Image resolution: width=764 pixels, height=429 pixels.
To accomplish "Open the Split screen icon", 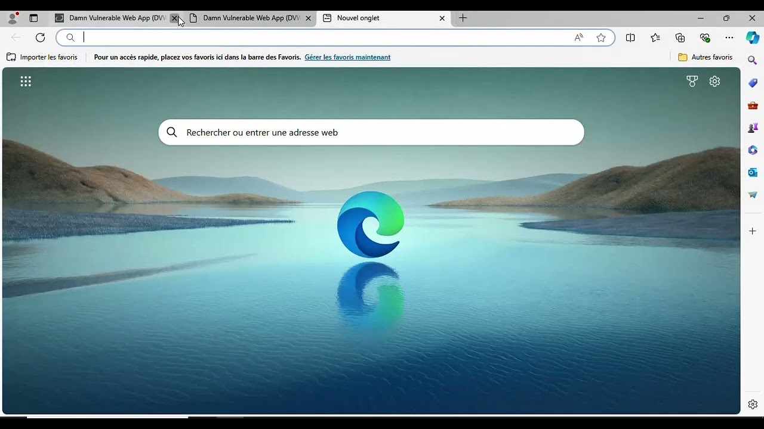I will 630,38.
